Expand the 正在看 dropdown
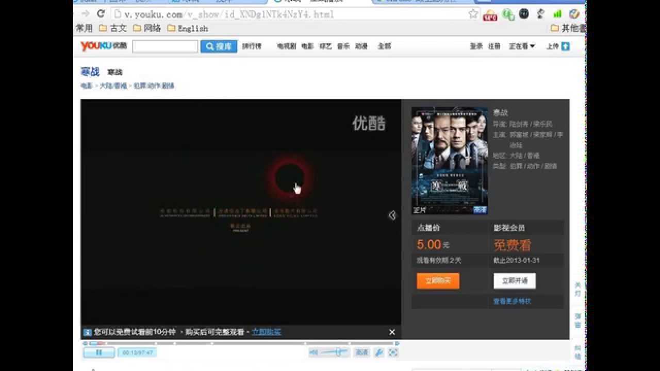The height and width of the screenshot is (371, 660). [522, 46]
